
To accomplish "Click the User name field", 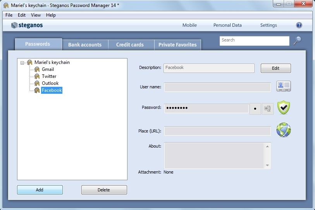I will click(x=217, y=87).
